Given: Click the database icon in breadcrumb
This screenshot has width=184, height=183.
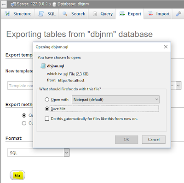Looking at the screenshot, I should click(x=54, y=5).
